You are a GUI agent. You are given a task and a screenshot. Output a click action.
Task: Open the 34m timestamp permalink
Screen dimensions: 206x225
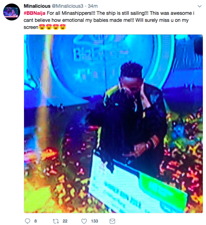coord(93,6)
